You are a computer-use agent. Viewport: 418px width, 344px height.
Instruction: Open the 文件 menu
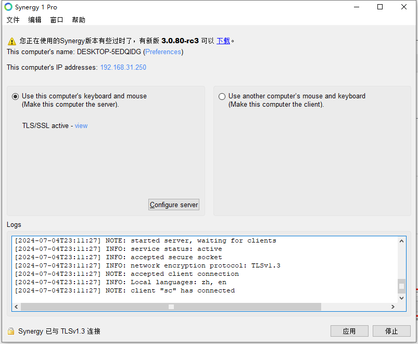tap(13, 20)
